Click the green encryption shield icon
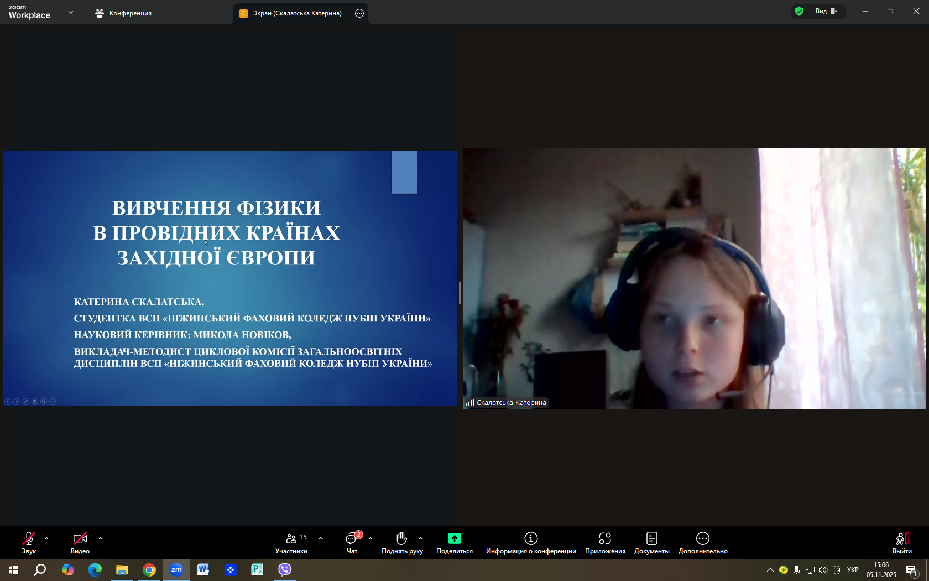The image size is (929, 581). tap(799, 11)
